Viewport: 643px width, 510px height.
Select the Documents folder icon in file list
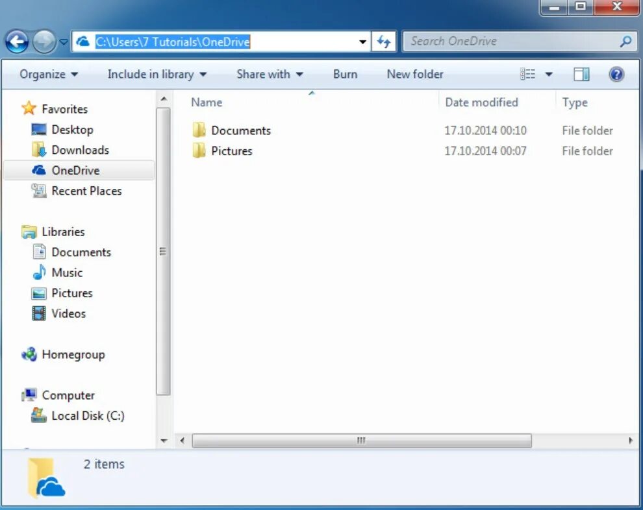(199, 130)
